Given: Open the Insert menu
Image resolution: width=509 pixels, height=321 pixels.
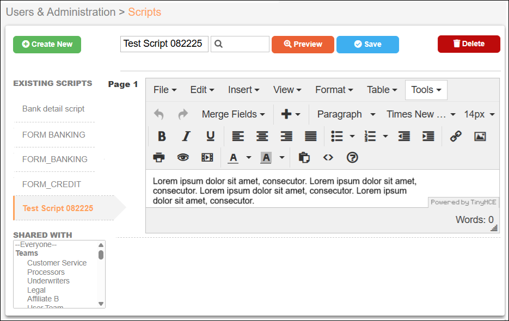Looking at the screenshot, I should point(243,90).
